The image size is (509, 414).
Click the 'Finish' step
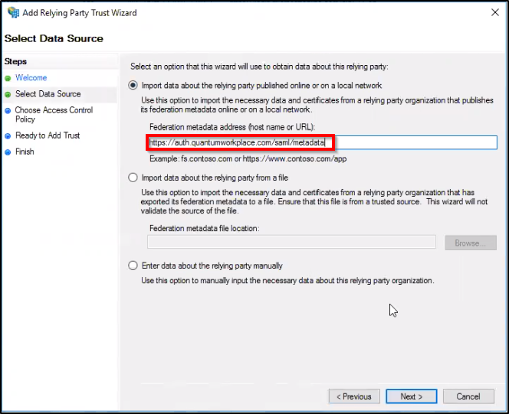(25, 152)
